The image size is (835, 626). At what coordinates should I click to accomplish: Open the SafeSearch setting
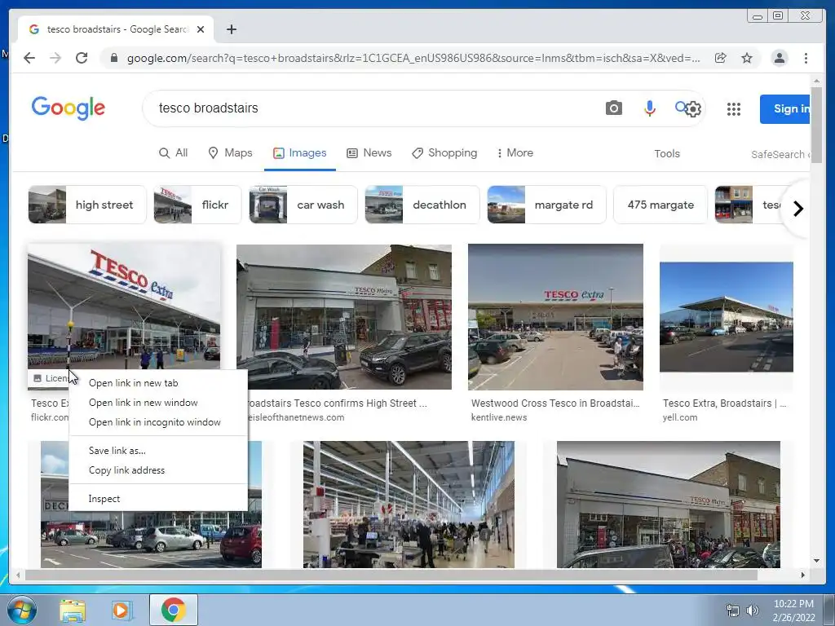point(780,154)
